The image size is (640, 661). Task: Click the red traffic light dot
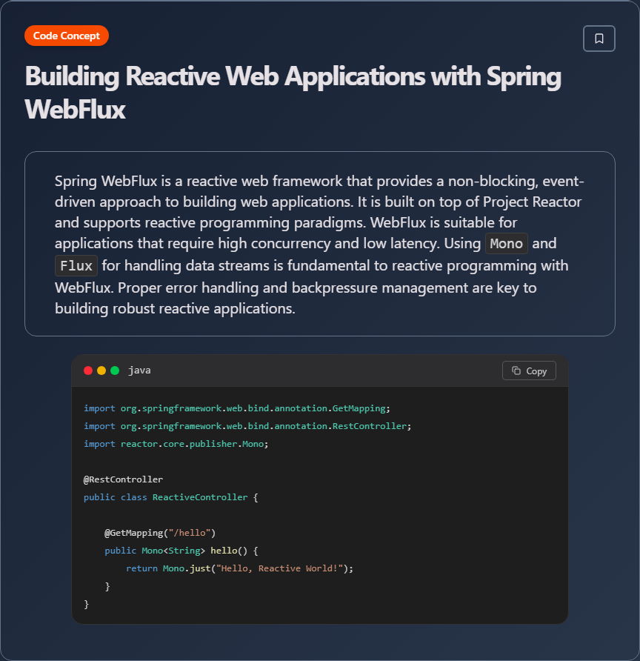click(87, 370)
